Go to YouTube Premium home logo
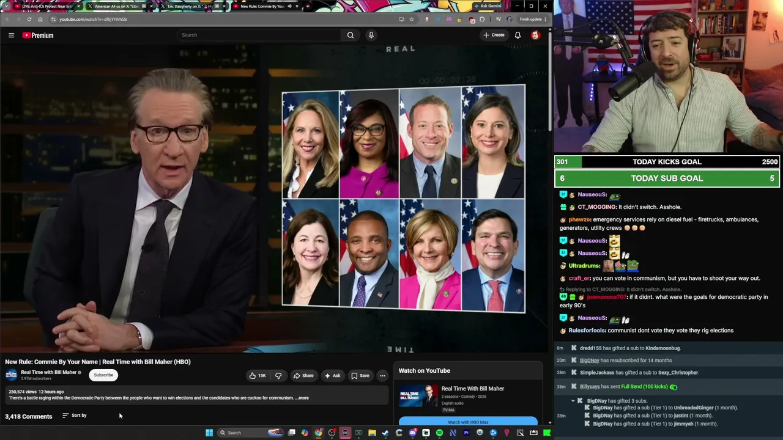The height and width of the screenshot is (440, 783). [x=38, y=35]
